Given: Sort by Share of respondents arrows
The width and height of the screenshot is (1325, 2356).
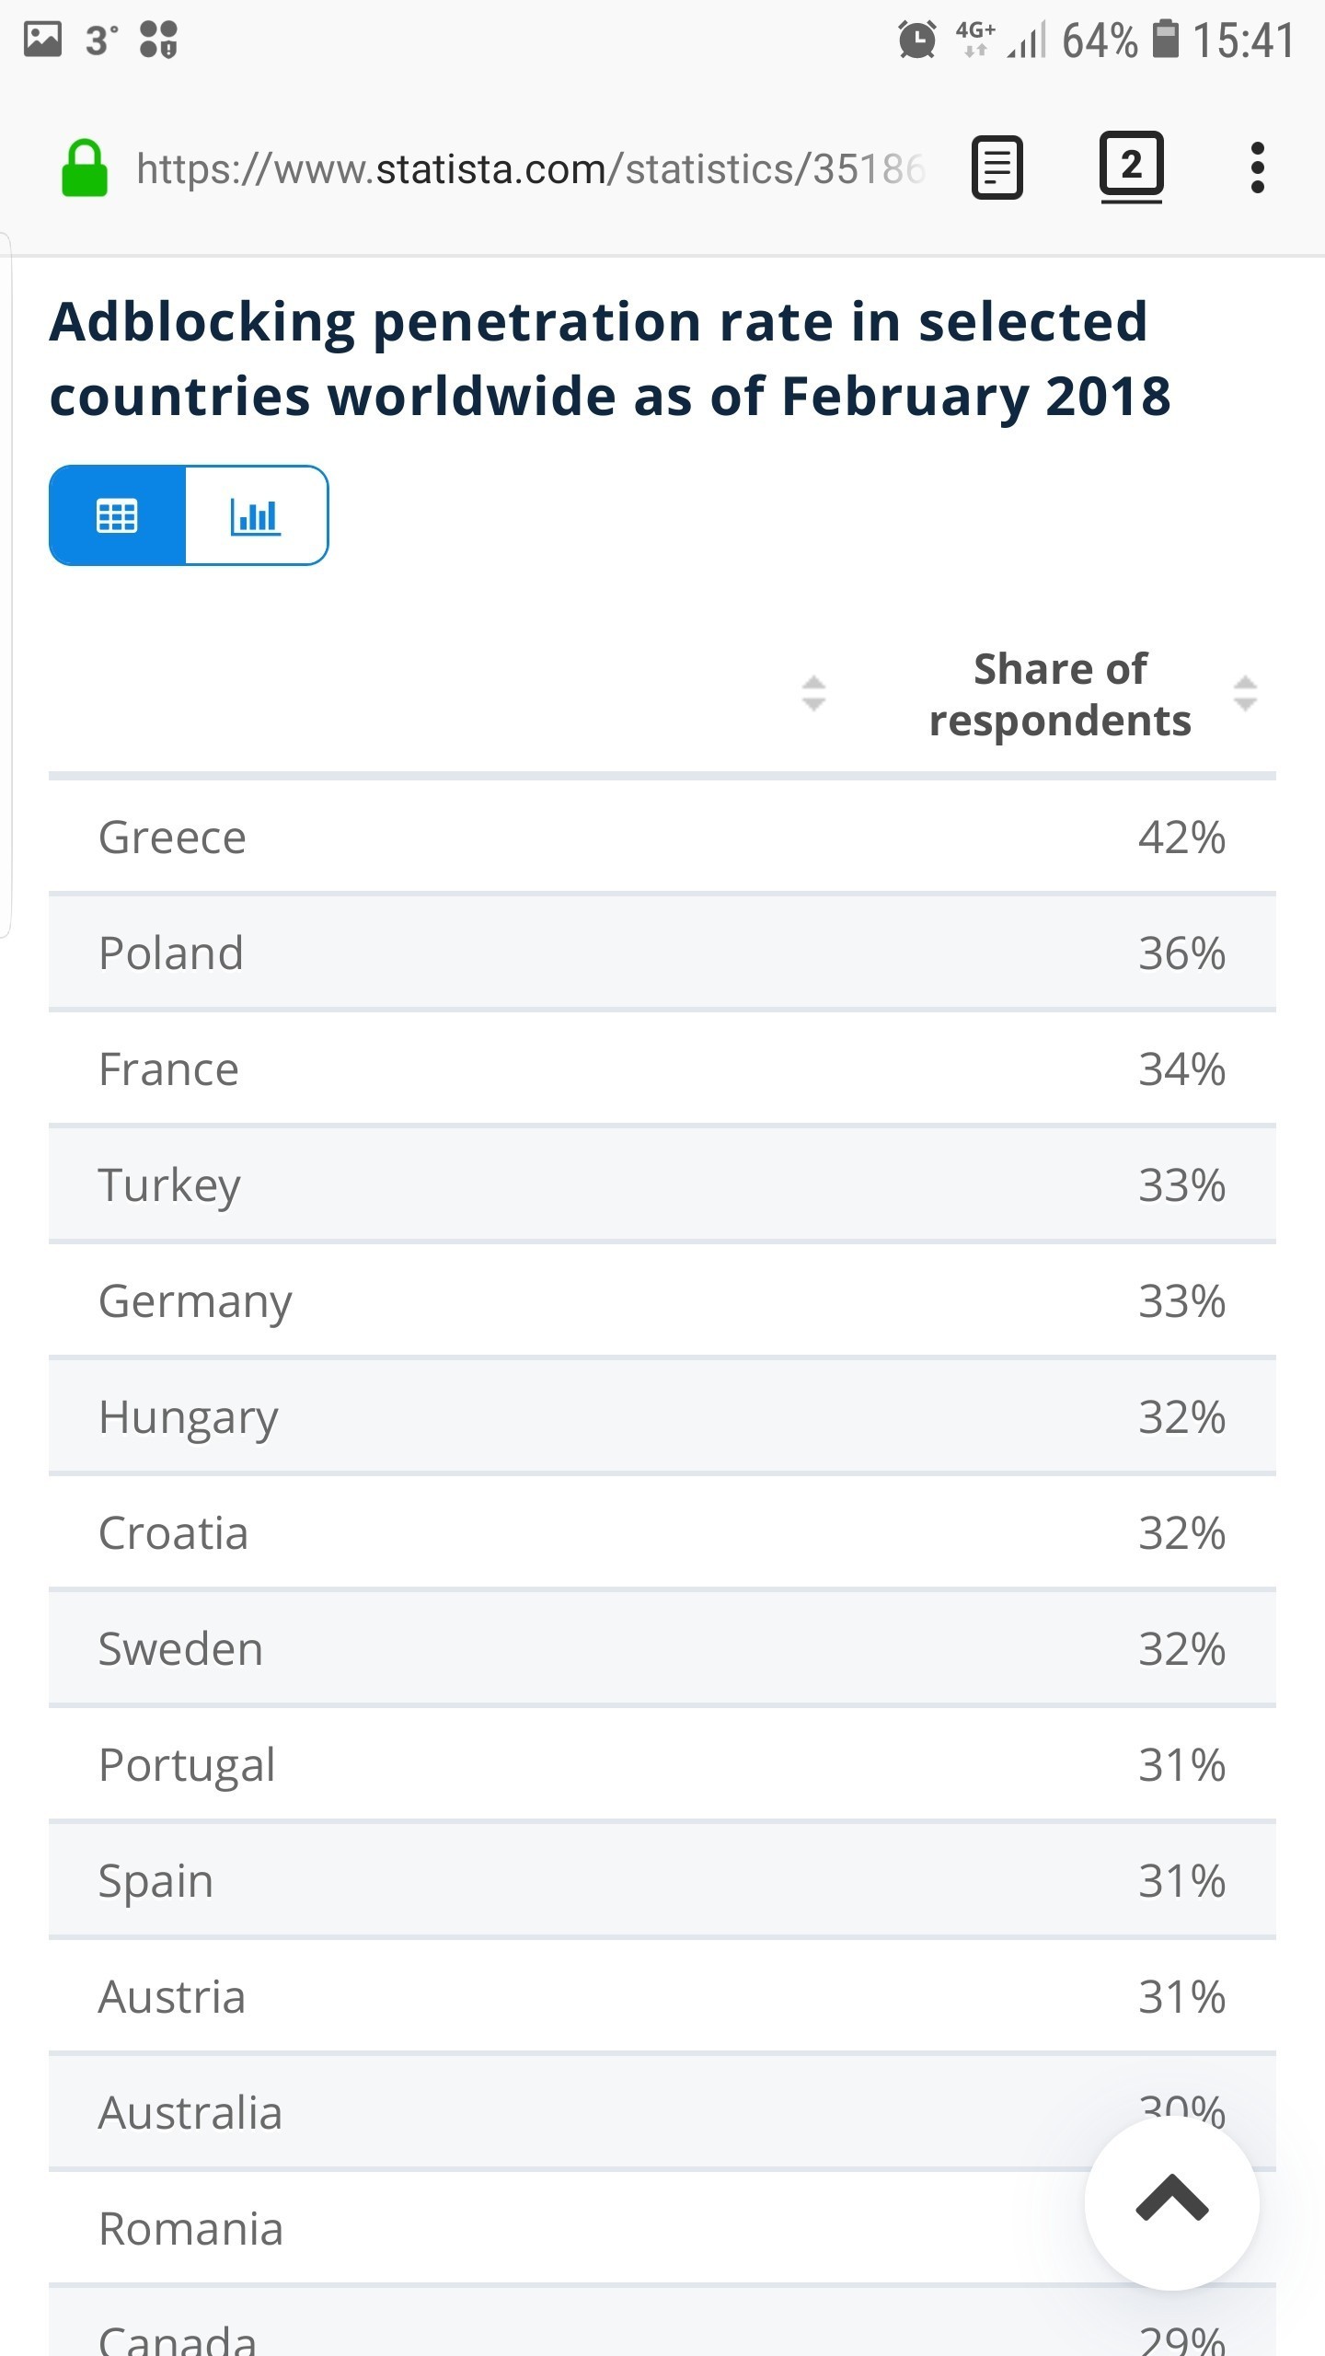Looking at the screenshot, I should 1245,693.
